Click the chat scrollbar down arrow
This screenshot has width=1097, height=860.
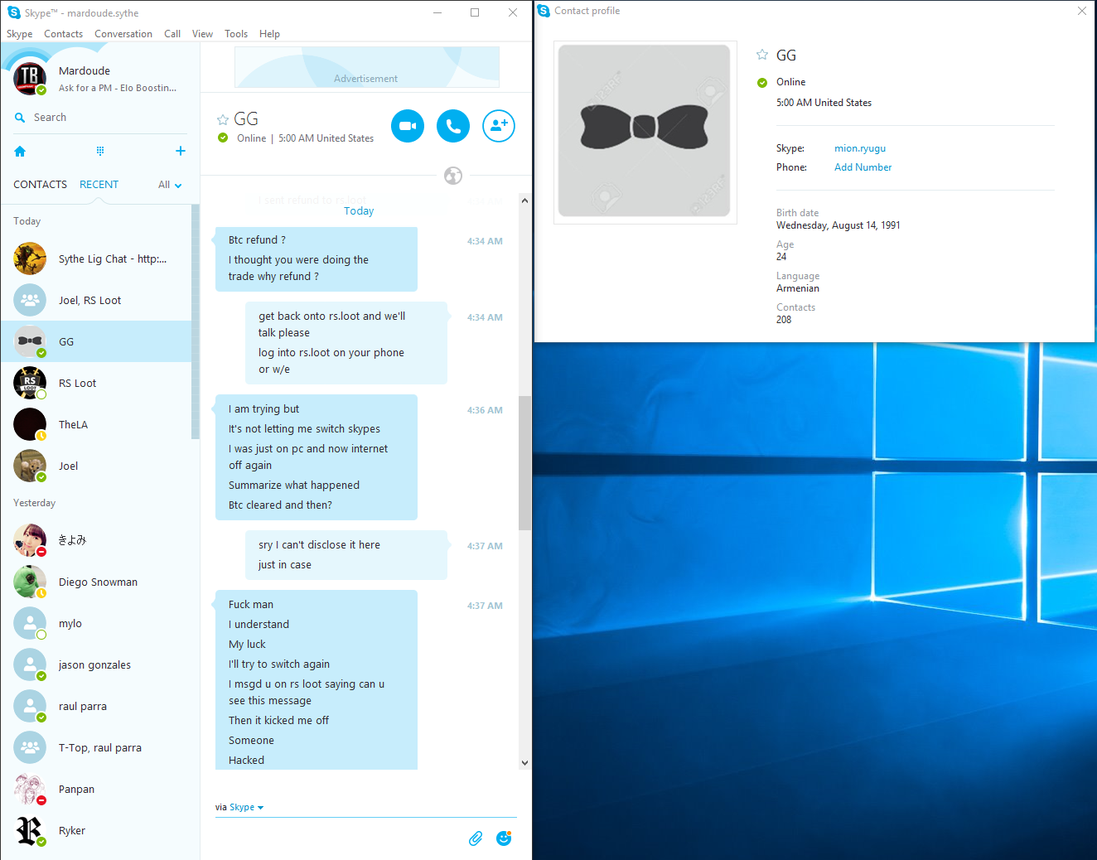coord(524,763)
